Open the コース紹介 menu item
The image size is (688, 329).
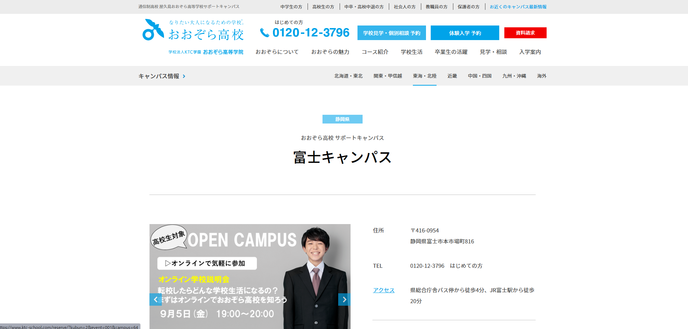tap(375, 52)
